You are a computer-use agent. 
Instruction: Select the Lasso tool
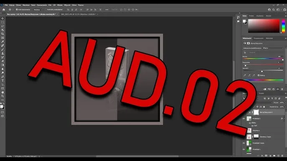(x=3, y=26)
